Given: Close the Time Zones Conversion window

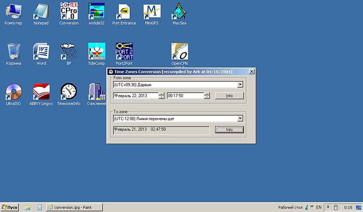Looking at the screenshot, I should click(252, 72).
